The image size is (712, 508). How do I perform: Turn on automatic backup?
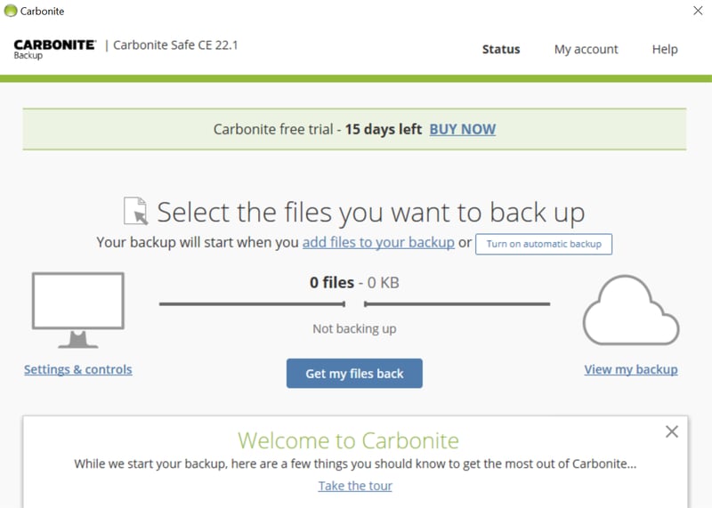coord(544,244)
